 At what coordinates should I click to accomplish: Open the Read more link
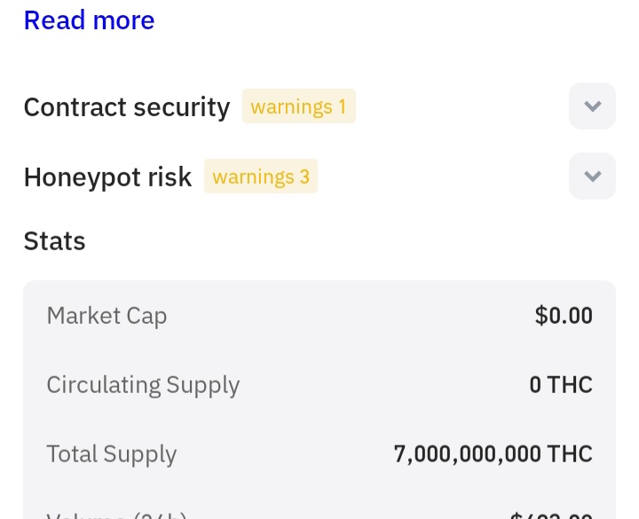click(89, 20)
